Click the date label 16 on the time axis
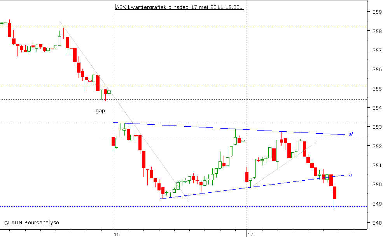The image size is (383, 237). pyautogui.click(x=117, y=235)
